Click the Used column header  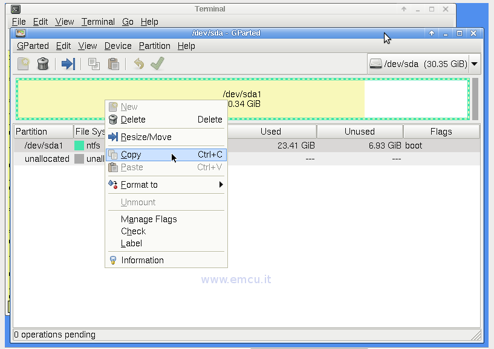coord(271,132)
